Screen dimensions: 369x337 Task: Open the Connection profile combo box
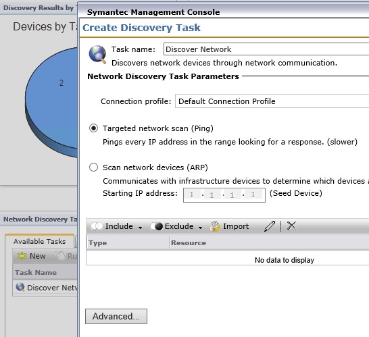click(x=272, y=101)
